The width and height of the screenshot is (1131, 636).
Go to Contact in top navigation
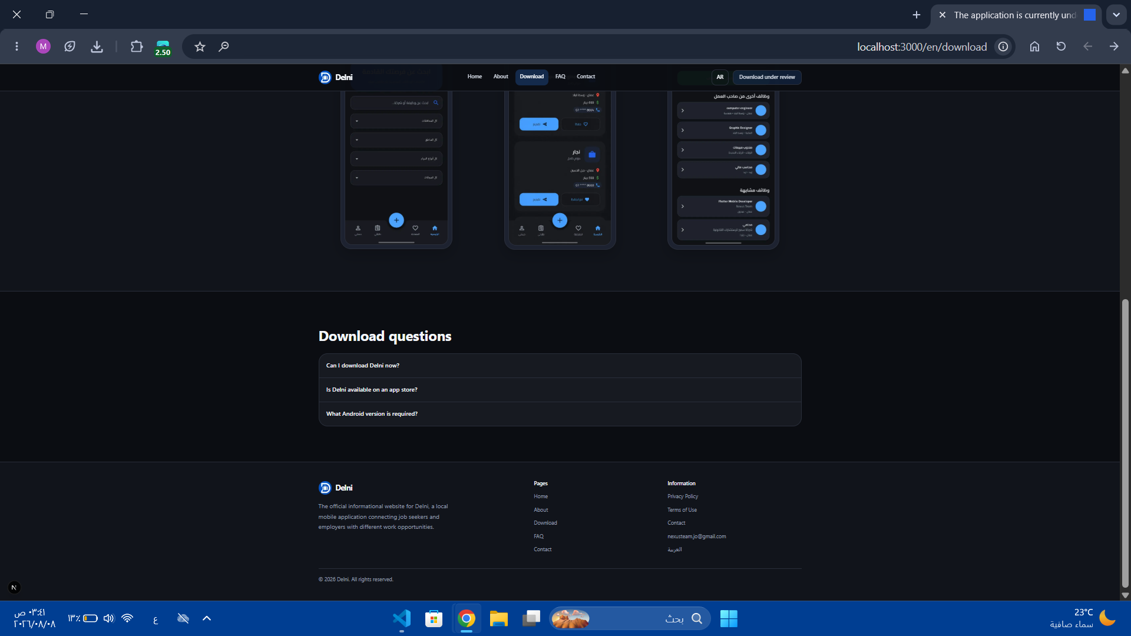[x=586, y=77]
